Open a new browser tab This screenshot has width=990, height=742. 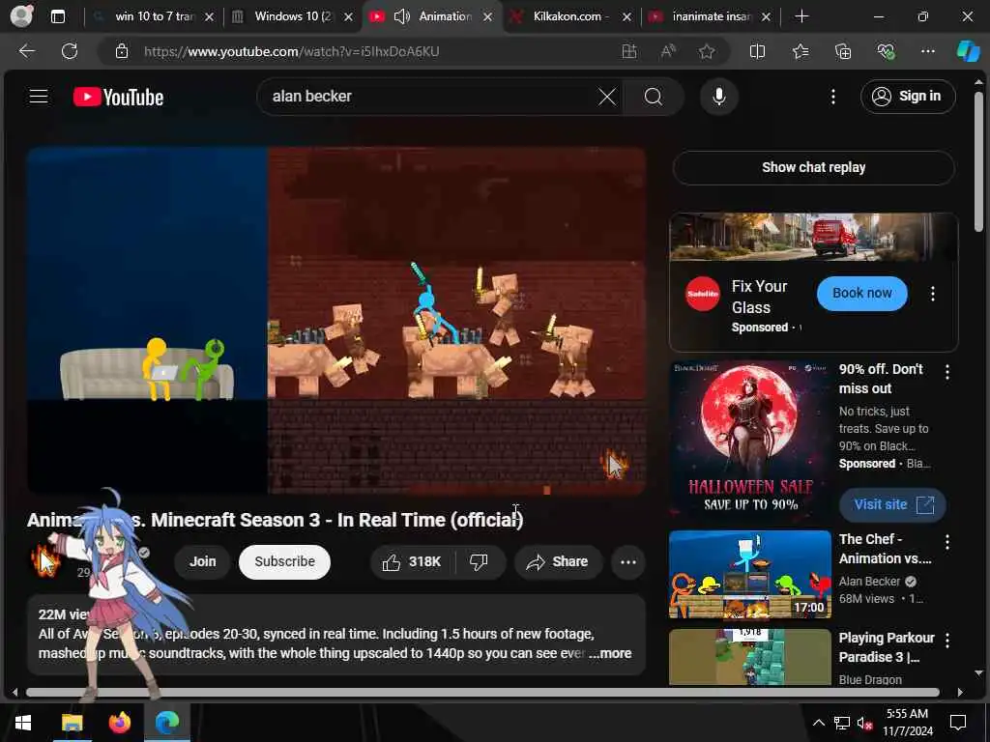tap(801, 16)
